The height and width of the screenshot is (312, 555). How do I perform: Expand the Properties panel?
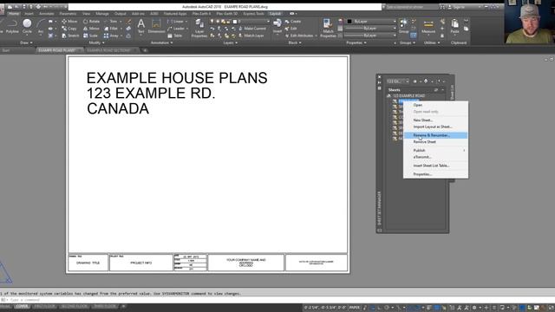356,42
